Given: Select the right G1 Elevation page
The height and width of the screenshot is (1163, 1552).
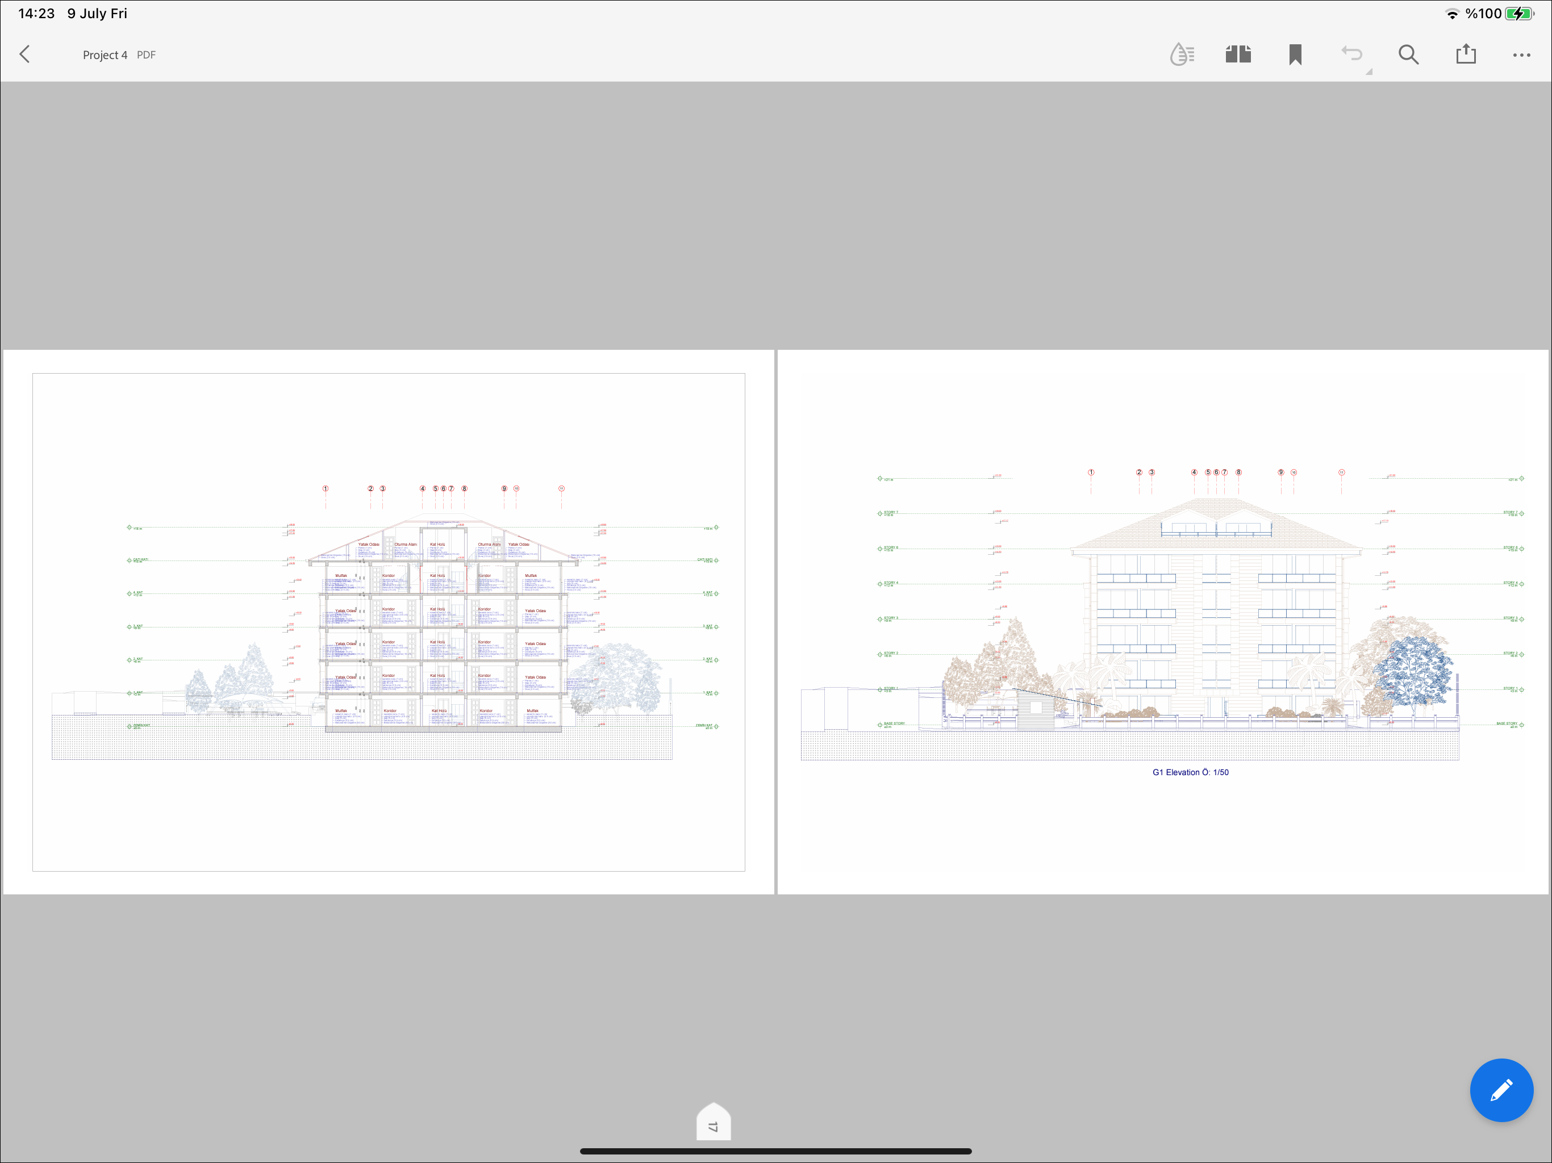Looking at the screenshot, I should coord(1163,621).
